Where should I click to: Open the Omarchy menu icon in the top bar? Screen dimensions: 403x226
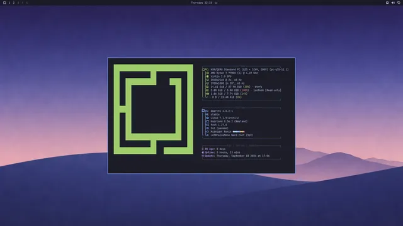(x=4, y=3)
